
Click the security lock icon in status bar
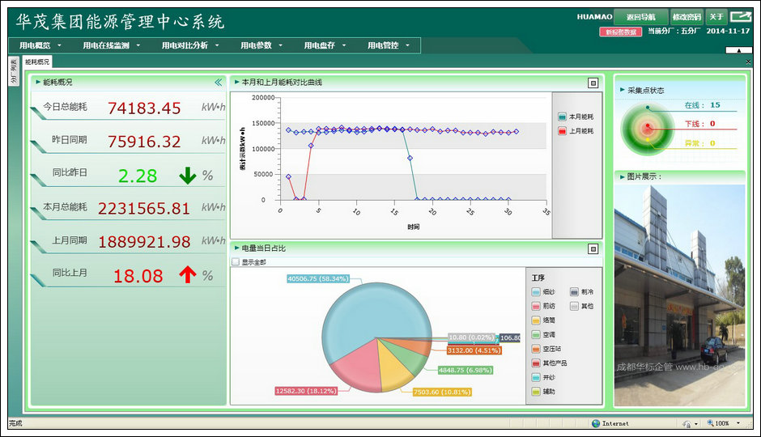tap(686, 423)
